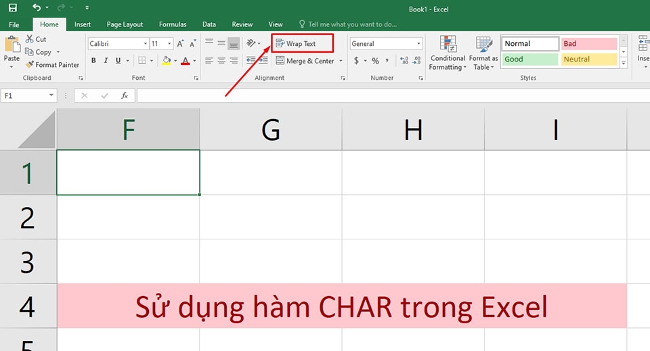Click the Cut button

coord(36,39)
